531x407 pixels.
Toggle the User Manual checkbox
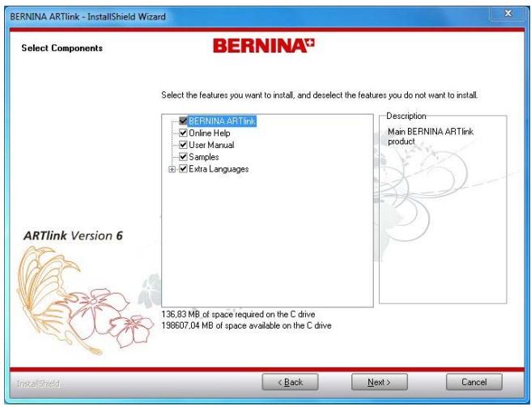click(183, 145)
